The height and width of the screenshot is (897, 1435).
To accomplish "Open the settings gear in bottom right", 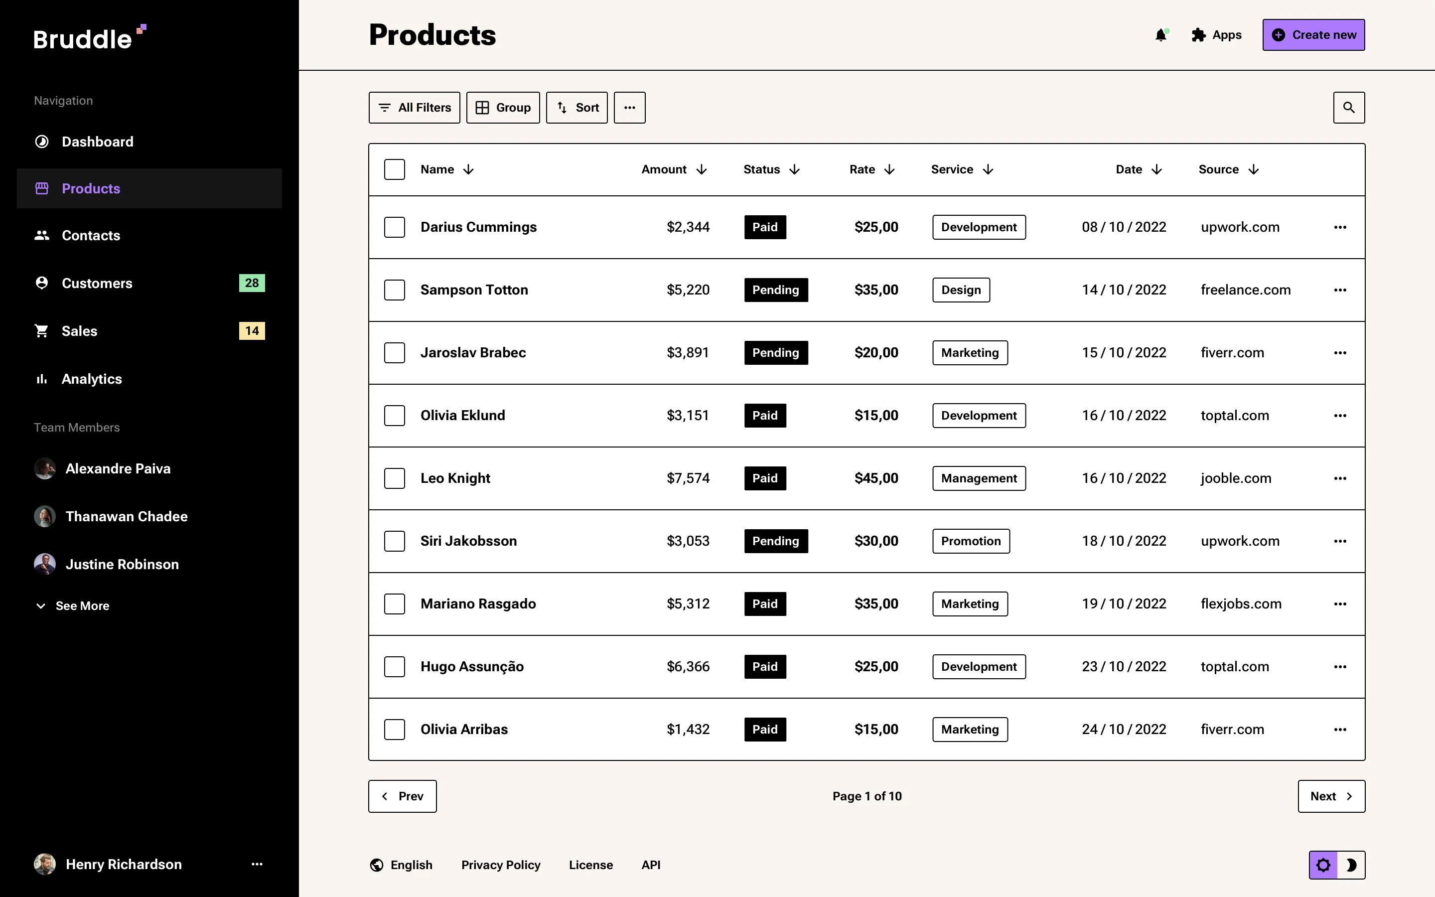I will coord(1323,865).
